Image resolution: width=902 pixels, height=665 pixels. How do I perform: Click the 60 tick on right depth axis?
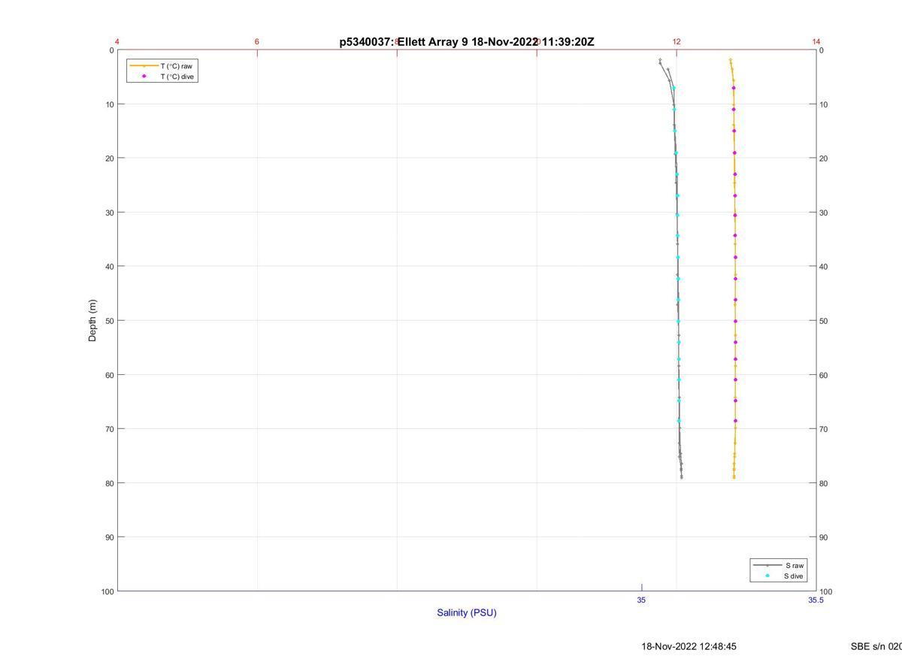click(x=824, y=375)
